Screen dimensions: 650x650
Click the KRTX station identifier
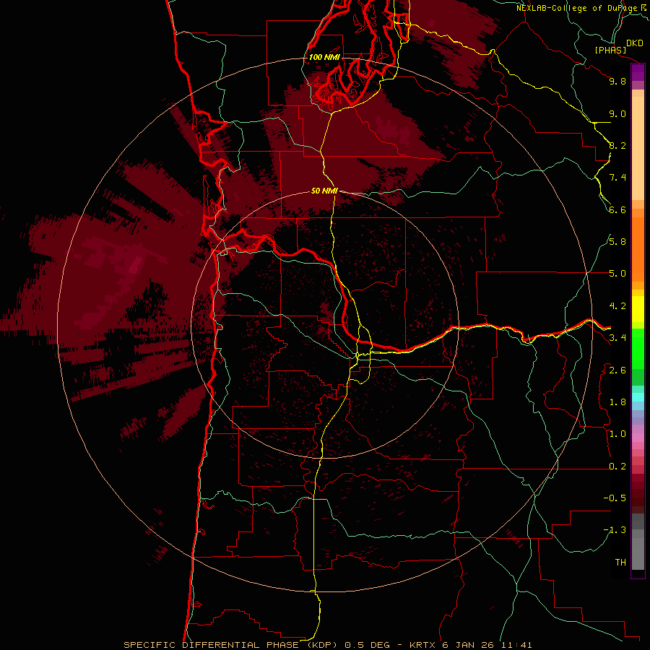pos(424,645)
